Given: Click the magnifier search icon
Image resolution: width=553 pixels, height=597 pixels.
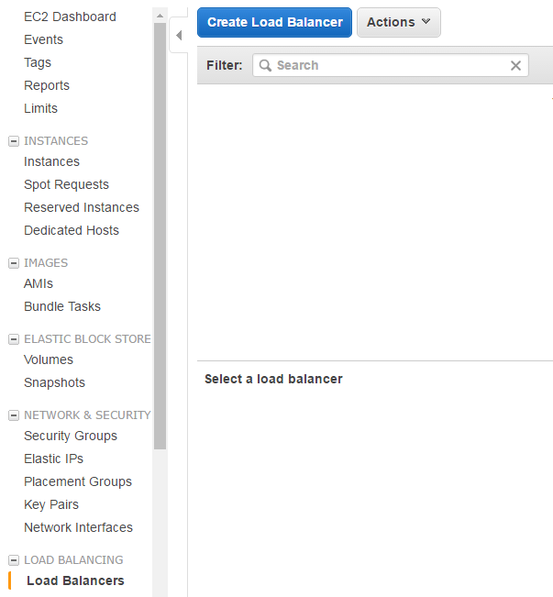Looking at the screenshot, I should (265, 65).
